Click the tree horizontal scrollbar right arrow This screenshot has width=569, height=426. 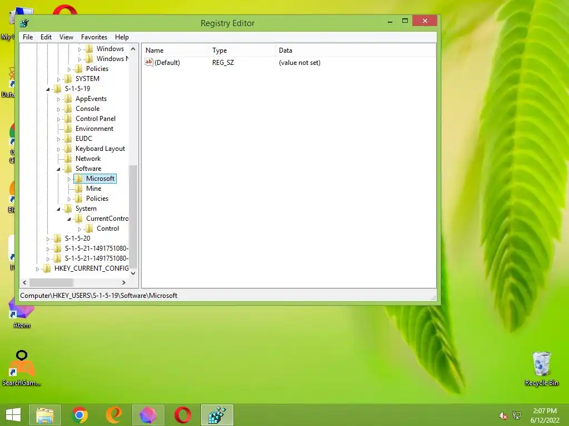click(124, 282)
